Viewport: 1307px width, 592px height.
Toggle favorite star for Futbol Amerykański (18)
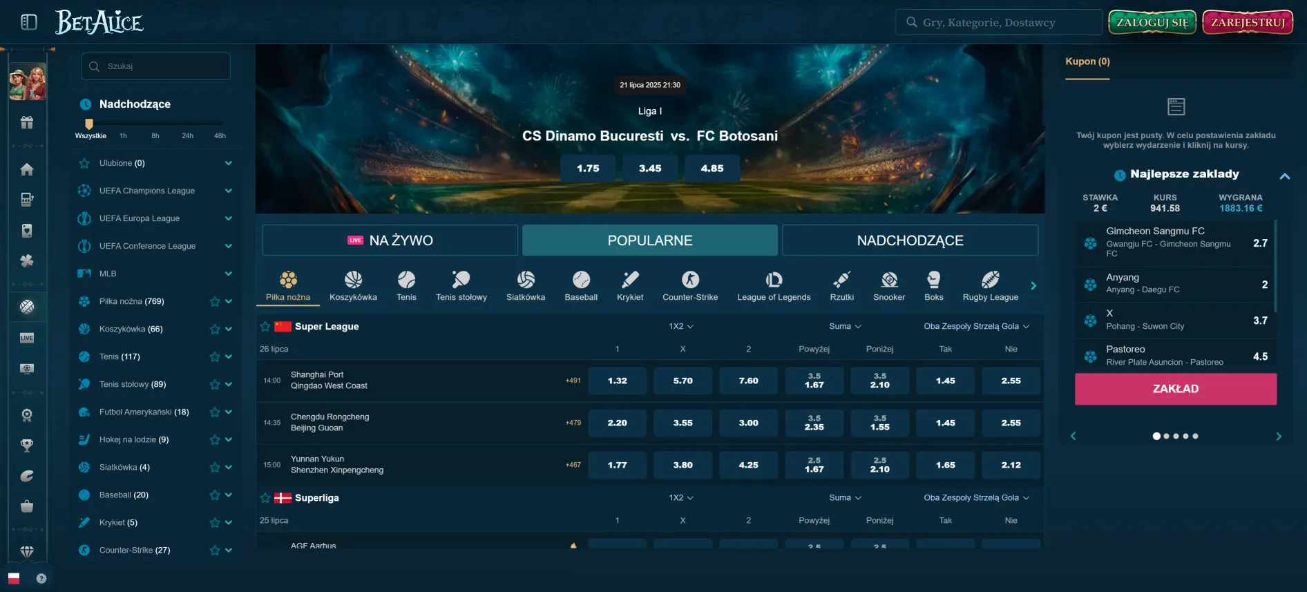pyautogui.click(x=215, y=412)
